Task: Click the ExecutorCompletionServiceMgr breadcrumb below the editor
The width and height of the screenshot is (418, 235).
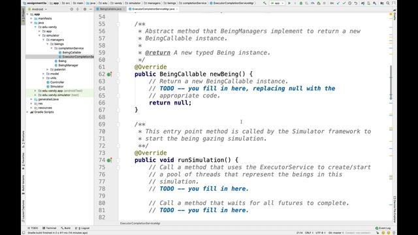Action: pyautogui.click(x=140, y=223)
